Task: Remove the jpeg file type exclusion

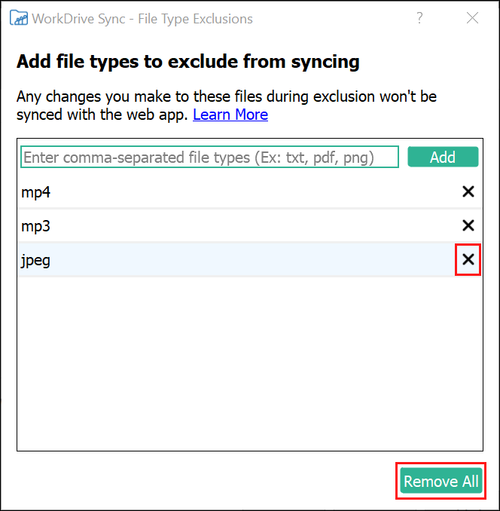Action: click(x=468, y=259)
